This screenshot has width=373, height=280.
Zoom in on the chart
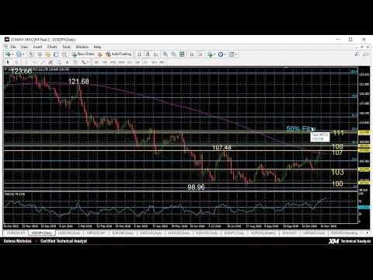166,54
